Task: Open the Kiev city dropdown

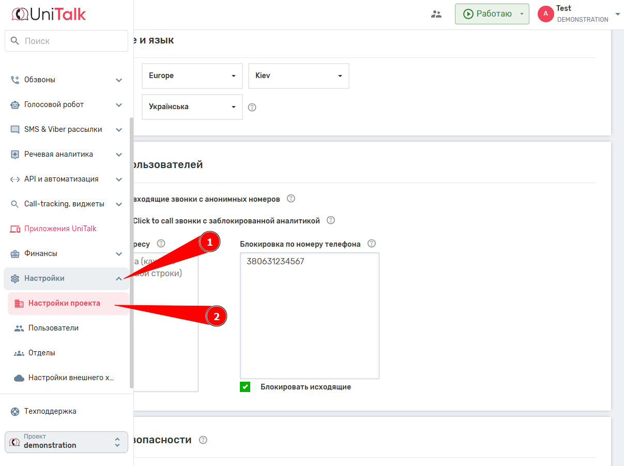Action: (298, 76)
